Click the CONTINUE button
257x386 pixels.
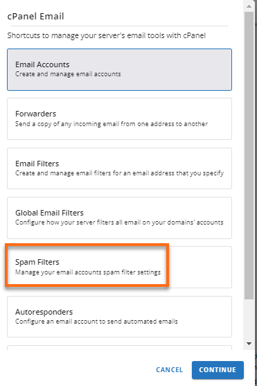click(218, 370)
